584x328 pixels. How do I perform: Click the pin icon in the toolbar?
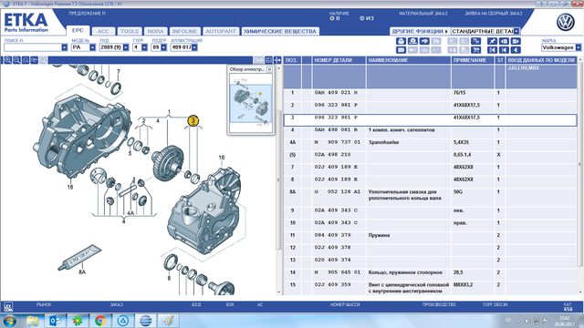(x=493, y=41)
